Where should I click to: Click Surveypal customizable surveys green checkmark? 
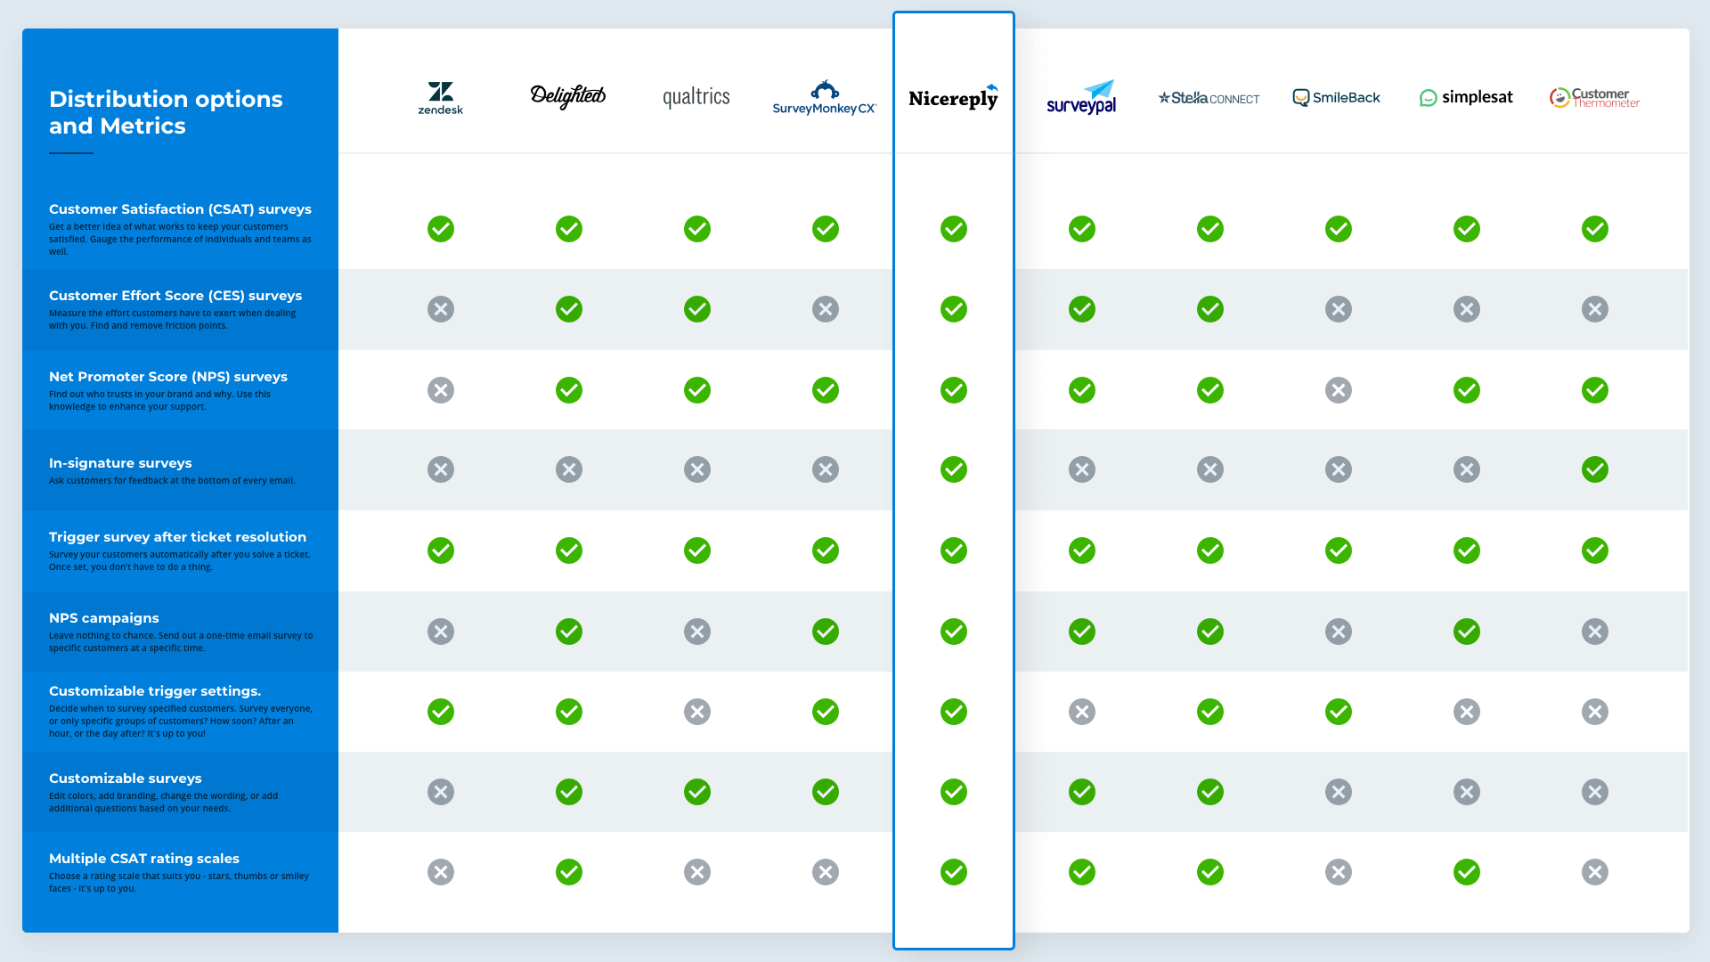tap(1080, 790)
